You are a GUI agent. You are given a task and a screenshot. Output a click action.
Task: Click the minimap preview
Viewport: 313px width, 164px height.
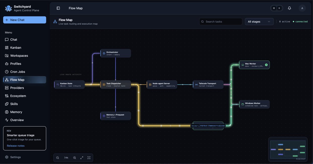(x=288, y=149)
